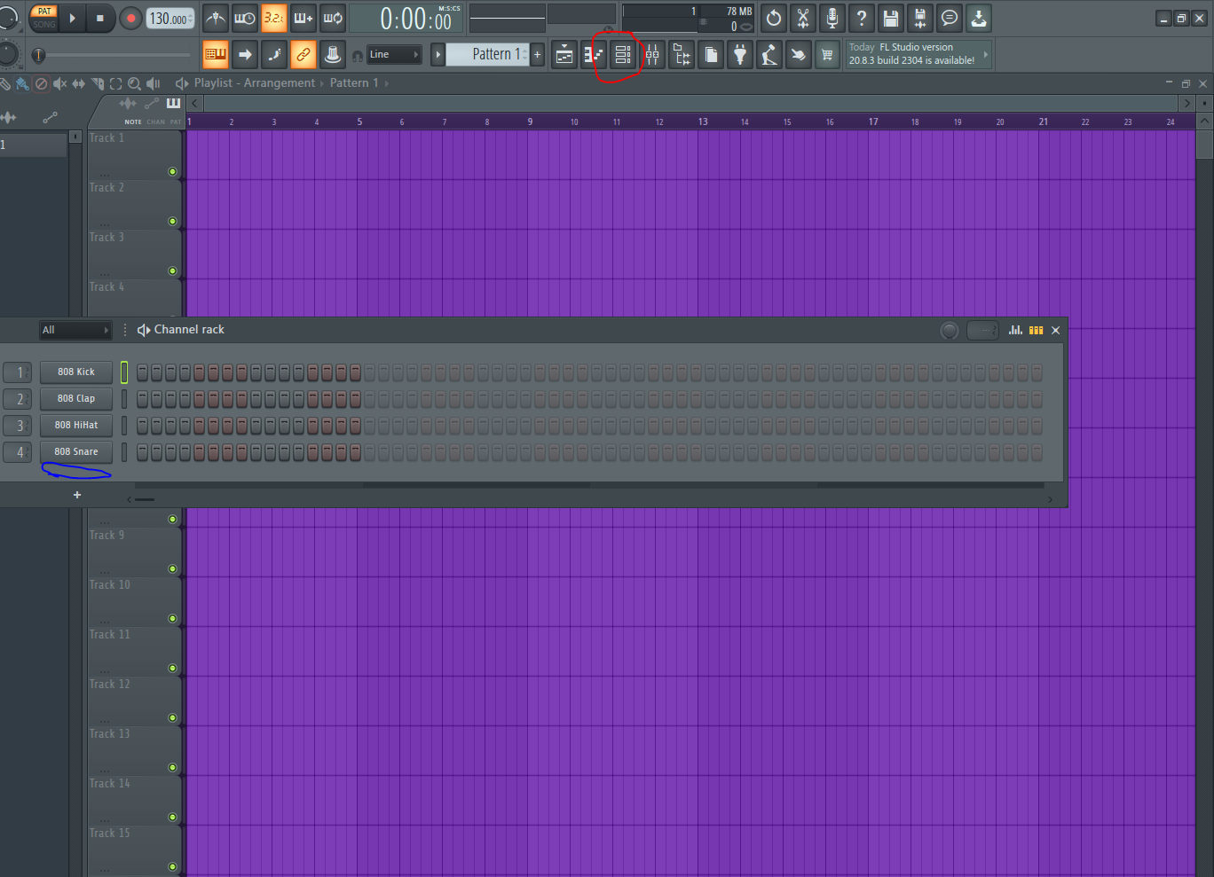
Task: Click the song position slider
Action: (113, 55)
